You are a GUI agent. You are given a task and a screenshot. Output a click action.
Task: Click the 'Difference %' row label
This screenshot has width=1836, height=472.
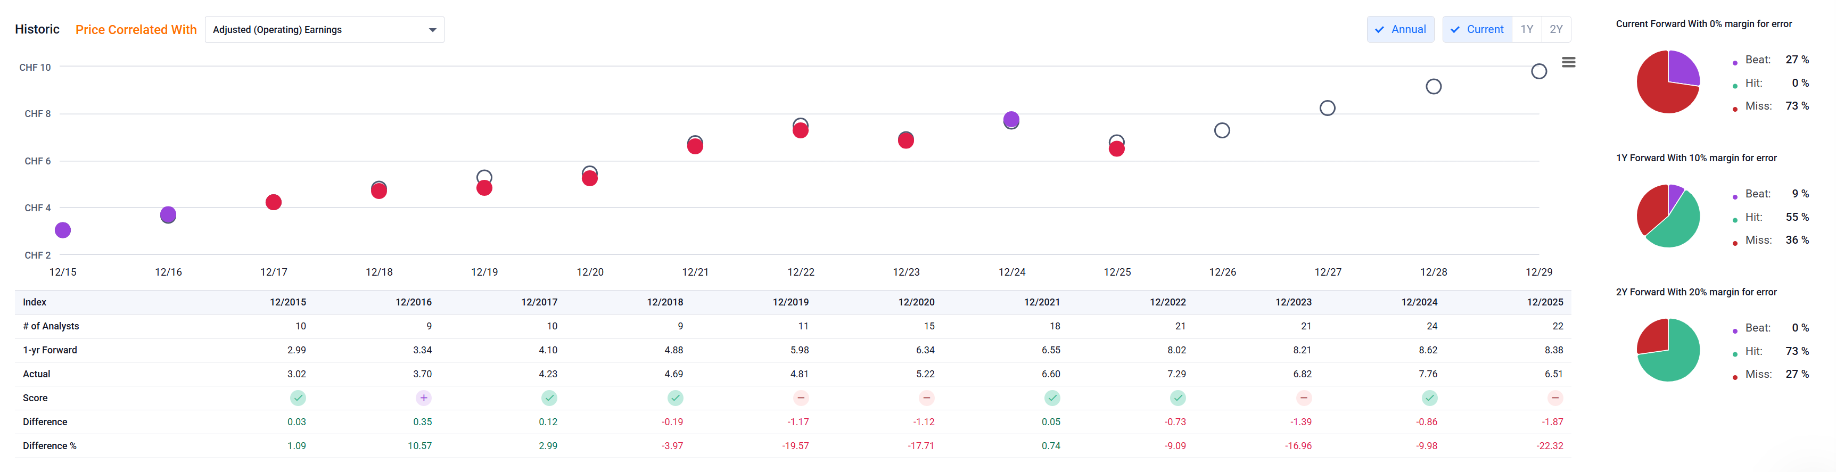[x=50, y=445]
